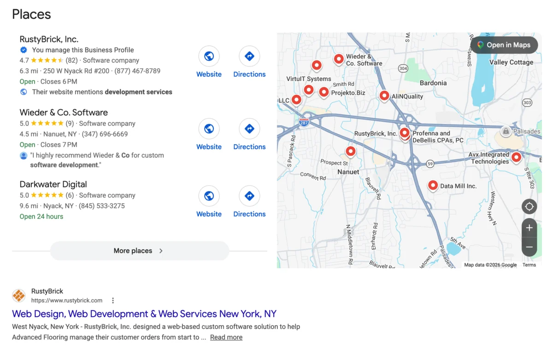The image size is (553, 347).
Task: Open in Maps button
Action: (504, 45)
